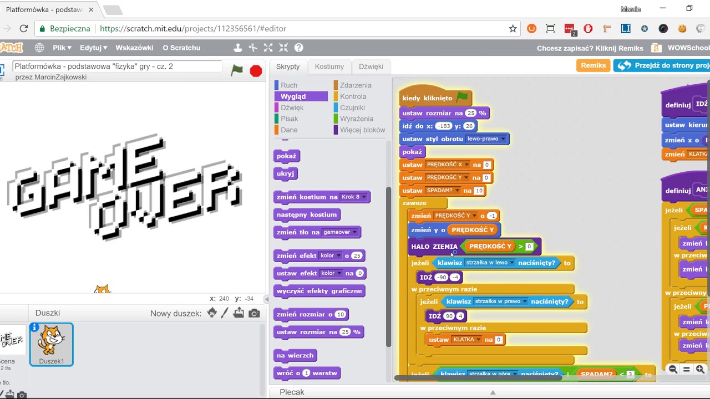Select the shrink sprite tool

tap(283, 48)
